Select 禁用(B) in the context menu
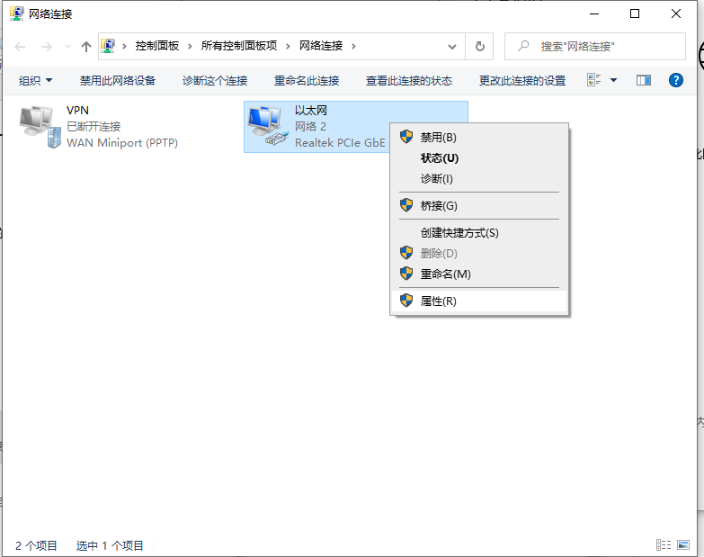This screenshot has width=704, height=557. point(439,137)
